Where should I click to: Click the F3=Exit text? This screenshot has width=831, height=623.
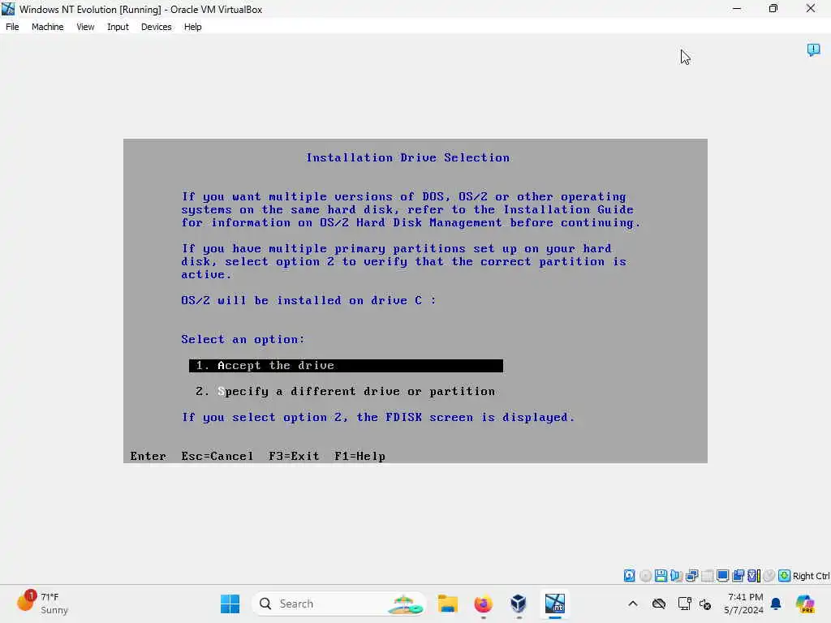click(294, 456)
